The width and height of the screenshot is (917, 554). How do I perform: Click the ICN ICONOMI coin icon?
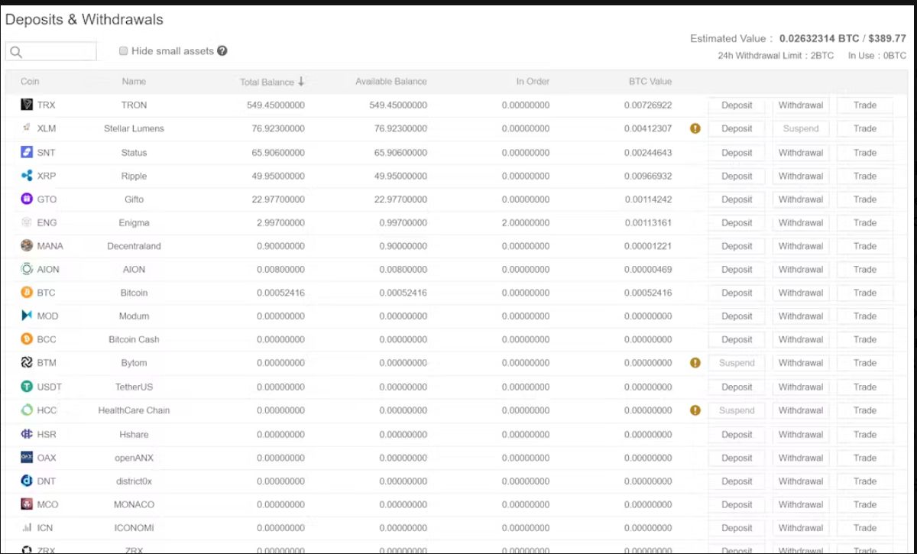[27, 528]
